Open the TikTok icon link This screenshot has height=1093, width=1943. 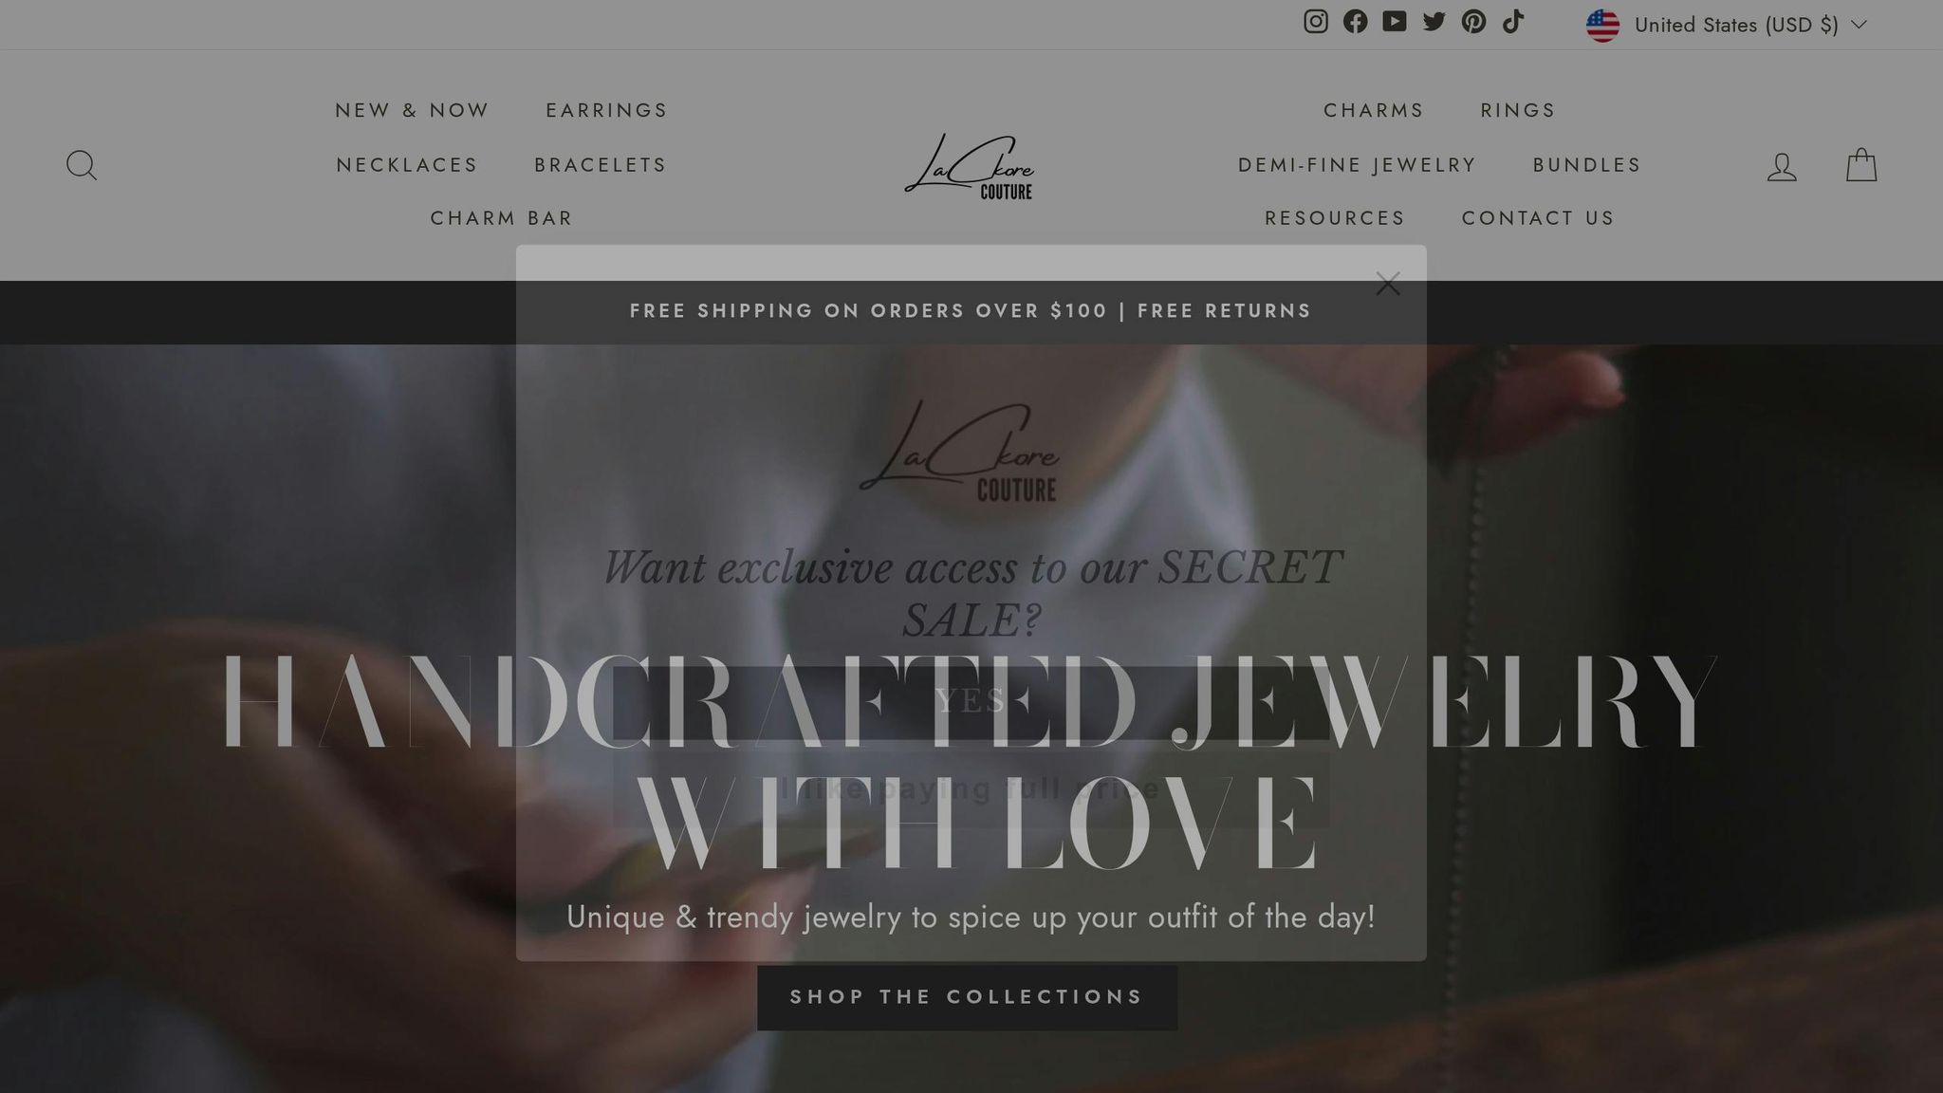tap(1513, 22)
